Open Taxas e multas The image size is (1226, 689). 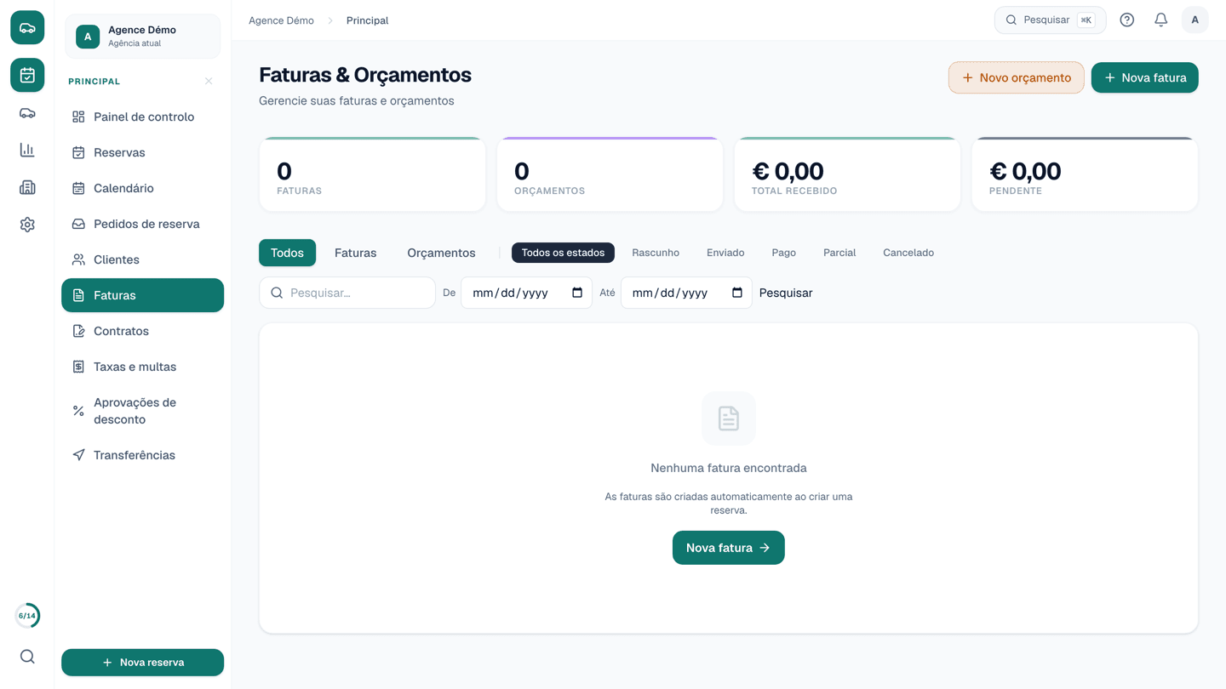click(142, 367)
